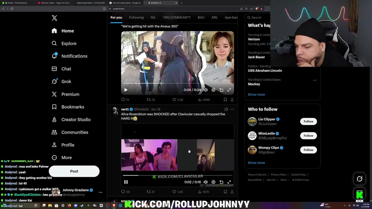
Task: Switch to the YRG COMMUNITY tab
Action: [x=177, y=17]
